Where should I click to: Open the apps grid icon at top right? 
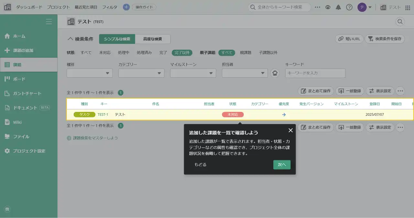point(408,7)
